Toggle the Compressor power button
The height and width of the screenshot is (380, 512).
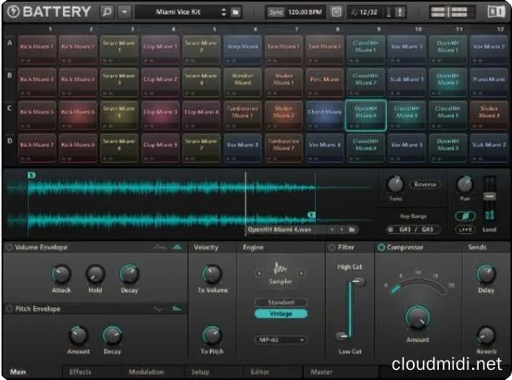[x=381, y=248]
